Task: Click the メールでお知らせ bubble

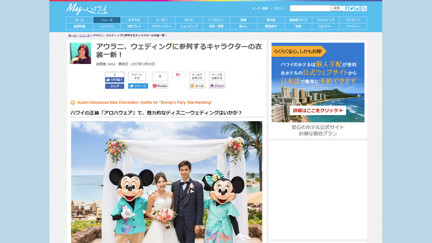Action: [197, 76]
